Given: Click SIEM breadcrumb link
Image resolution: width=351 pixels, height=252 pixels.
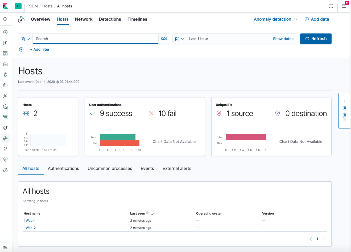Looking at the screenshot, I should tap(33, 6).
